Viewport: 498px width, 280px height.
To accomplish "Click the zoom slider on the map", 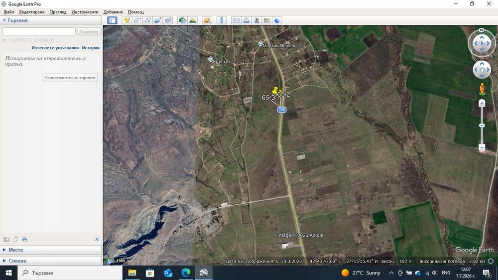I will [x=482, y=126].
